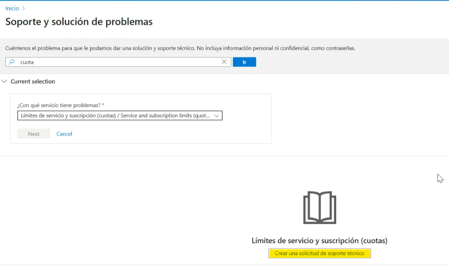Click the magnifier icon in search box
The height and width of the screenshot is (267, 449).
[12, 62]
